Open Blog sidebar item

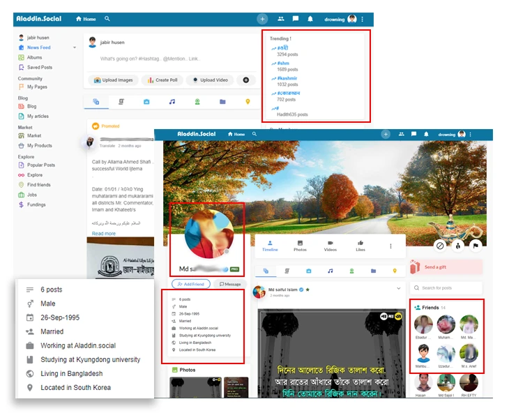click(x=27, y=106)
